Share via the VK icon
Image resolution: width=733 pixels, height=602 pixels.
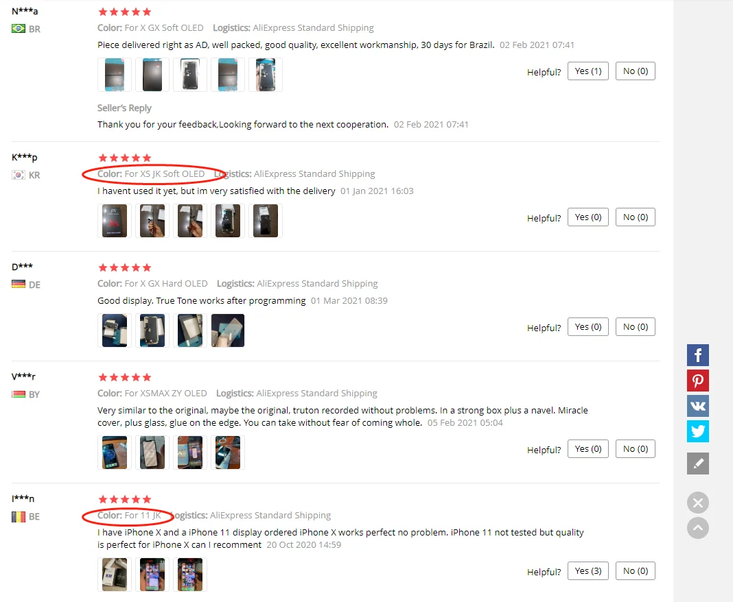click(x=697, y=405)
